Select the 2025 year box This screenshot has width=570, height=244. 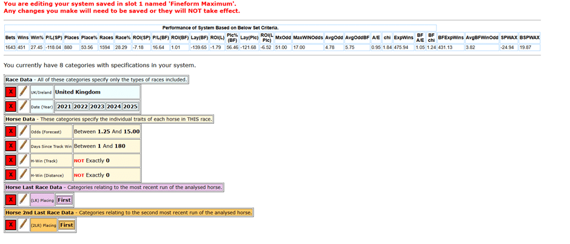pos(130,107)
